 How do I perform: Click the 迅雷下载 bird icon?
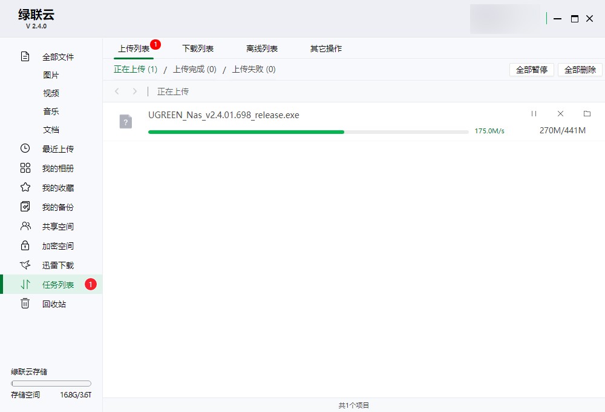pos(25,265)
